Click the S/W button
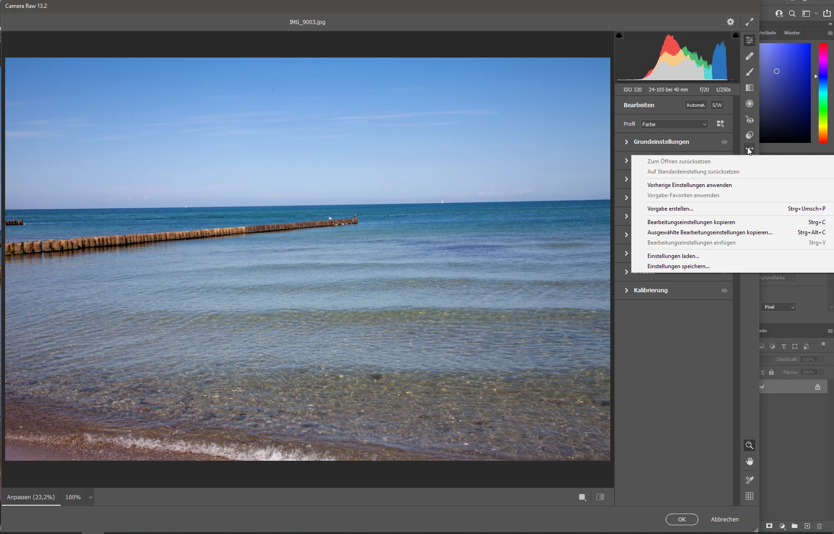Screen dimensions: 834x534 pyautogui.click(x=717, y=105)
